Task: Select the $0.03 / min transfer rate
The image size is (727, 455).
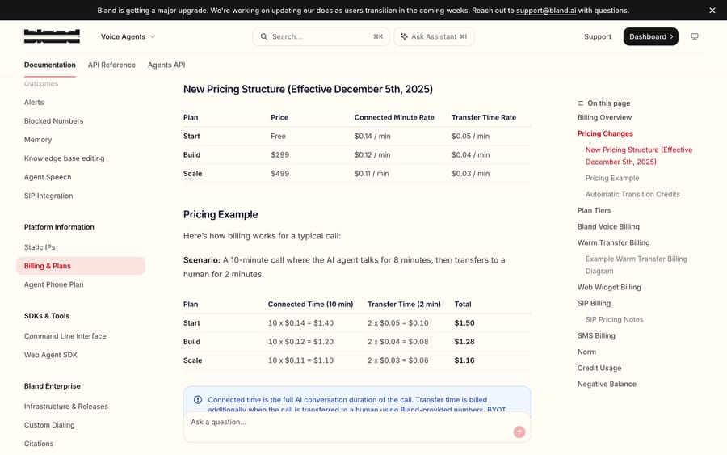Action: pos(471,174)
